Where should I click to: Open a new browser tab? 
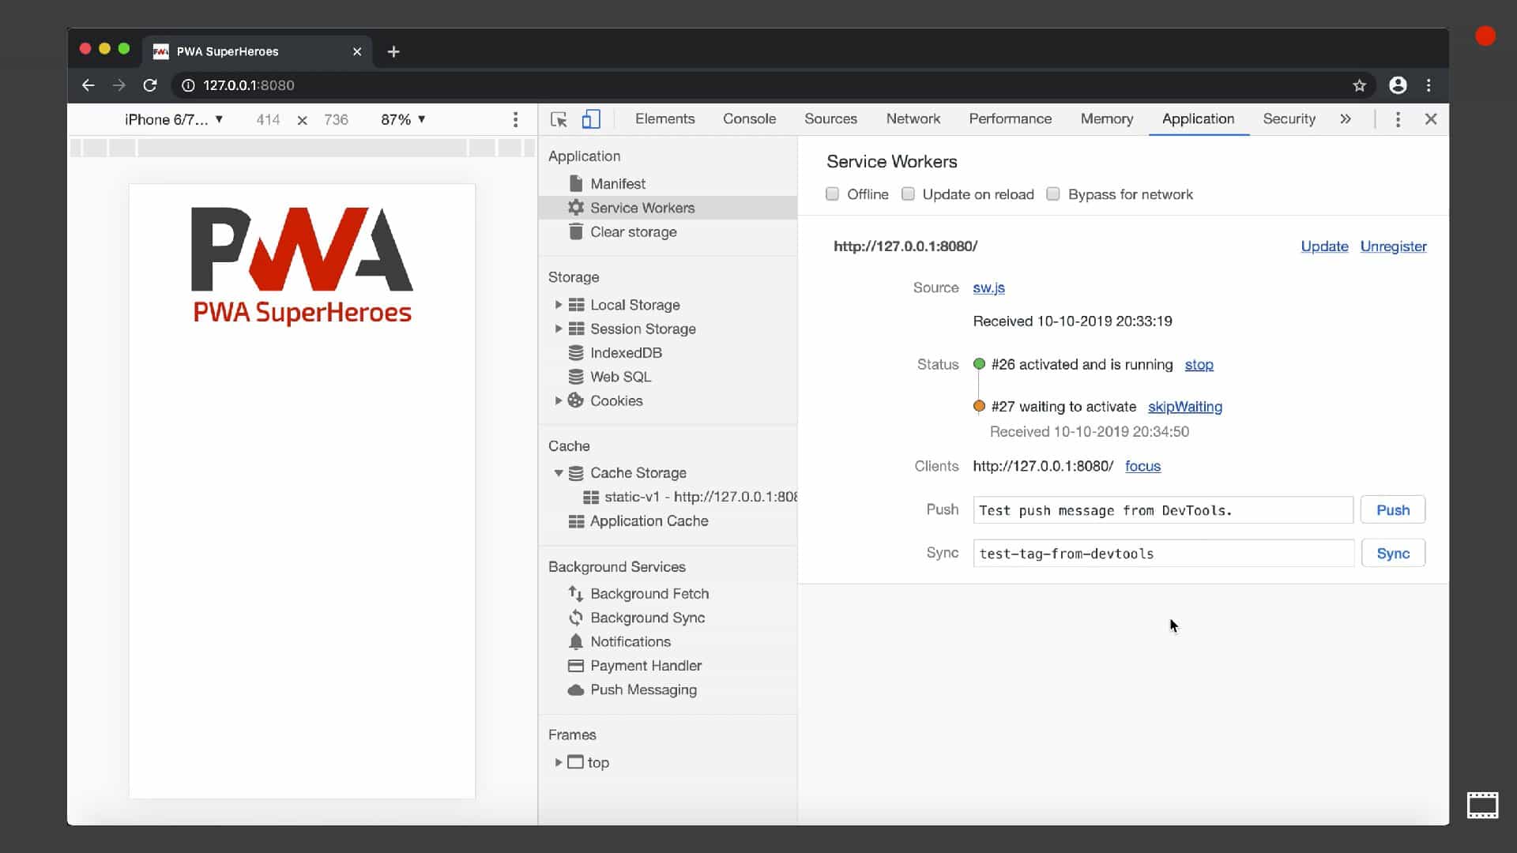(x=393, y=51)
